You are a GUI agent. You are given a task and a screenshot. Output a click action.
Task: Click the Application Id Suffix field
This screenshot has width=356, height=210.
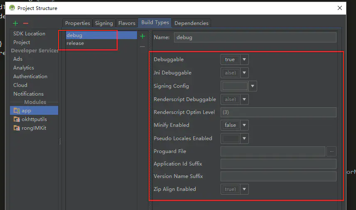click(x=278, y=164)
